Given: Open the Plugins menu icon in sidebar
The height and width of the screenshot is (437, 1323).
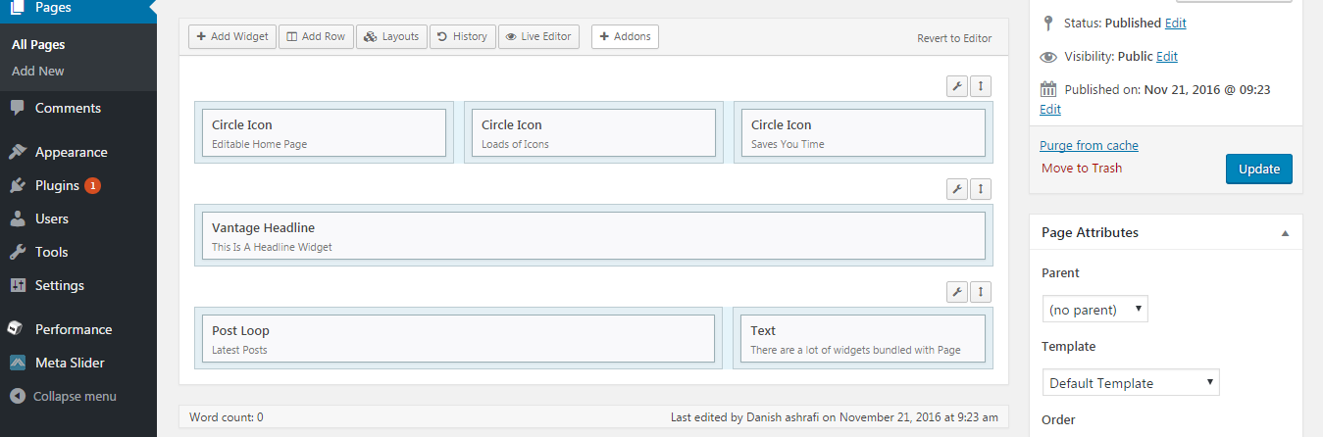Looking at the screenshot, I should (x=18, y=185).
